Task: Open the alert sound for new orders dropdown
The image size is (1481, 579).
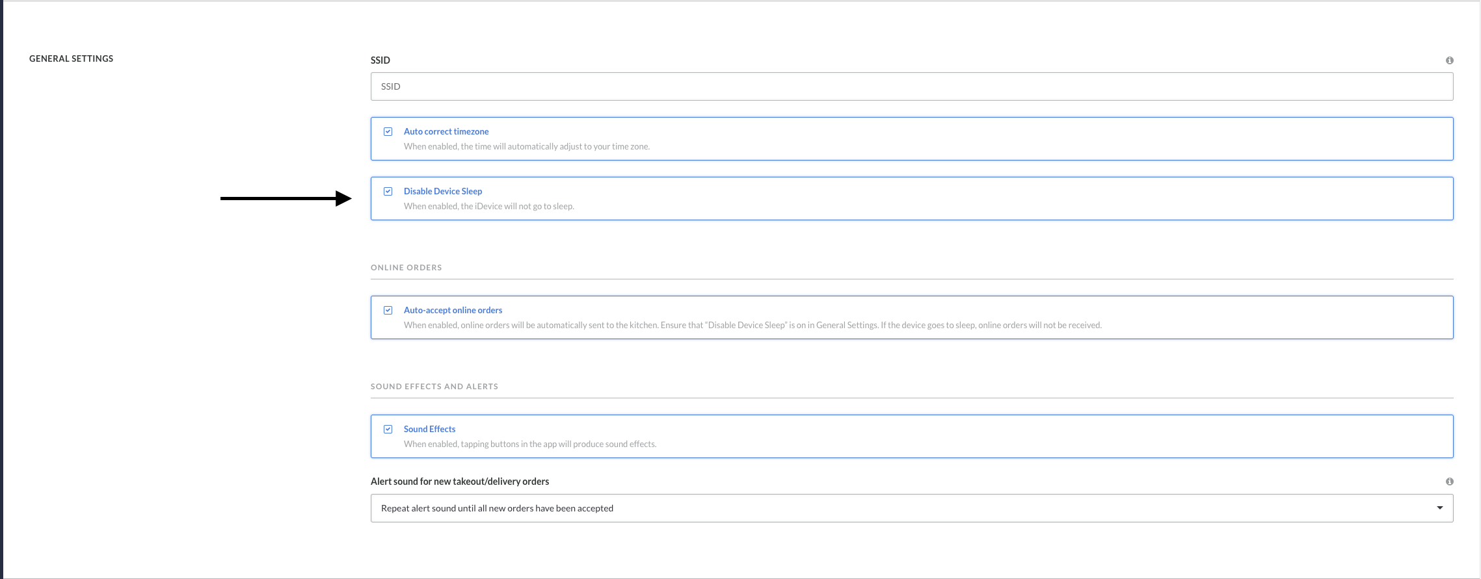Action: click(911, 508)
